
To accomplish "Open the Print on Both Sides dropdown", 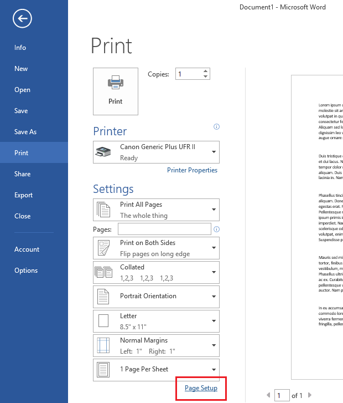I will pos(156,248).
